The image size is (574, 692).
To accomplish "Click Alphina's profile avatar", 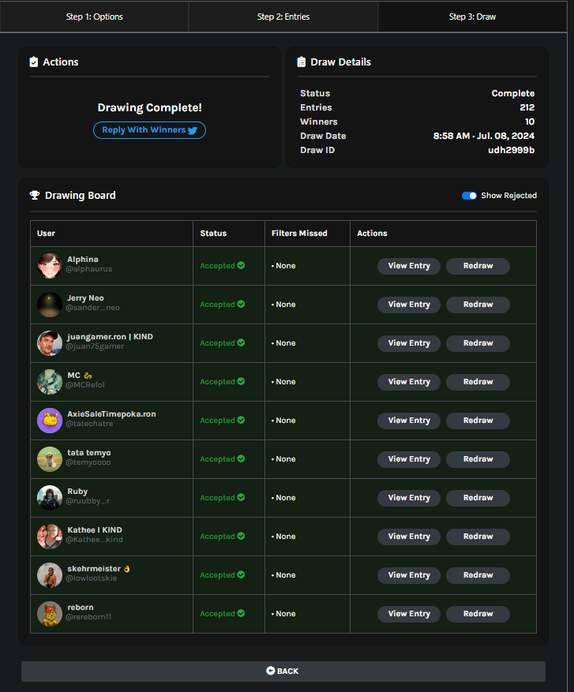I will coord(50,266).
